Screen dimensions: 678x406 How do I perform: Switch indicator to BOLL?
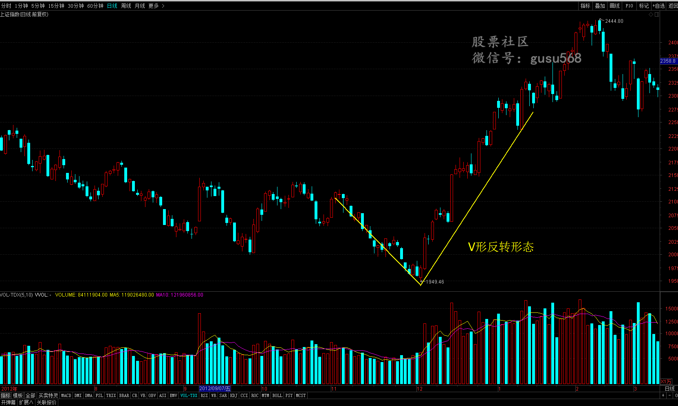click(x=277, y=395)
